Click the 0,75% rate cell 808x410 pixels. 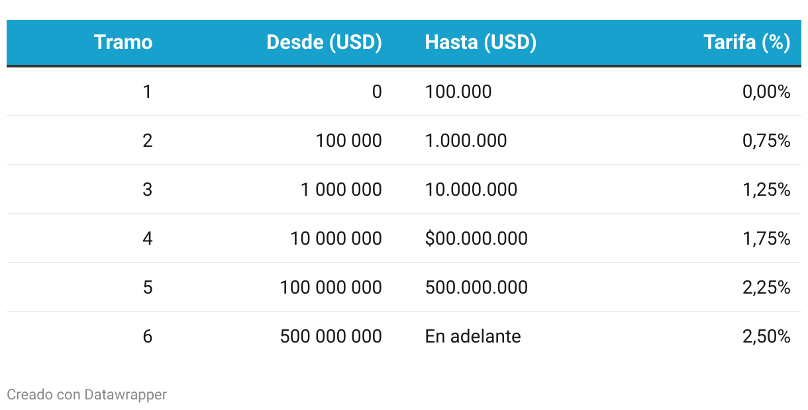(766, 140)
